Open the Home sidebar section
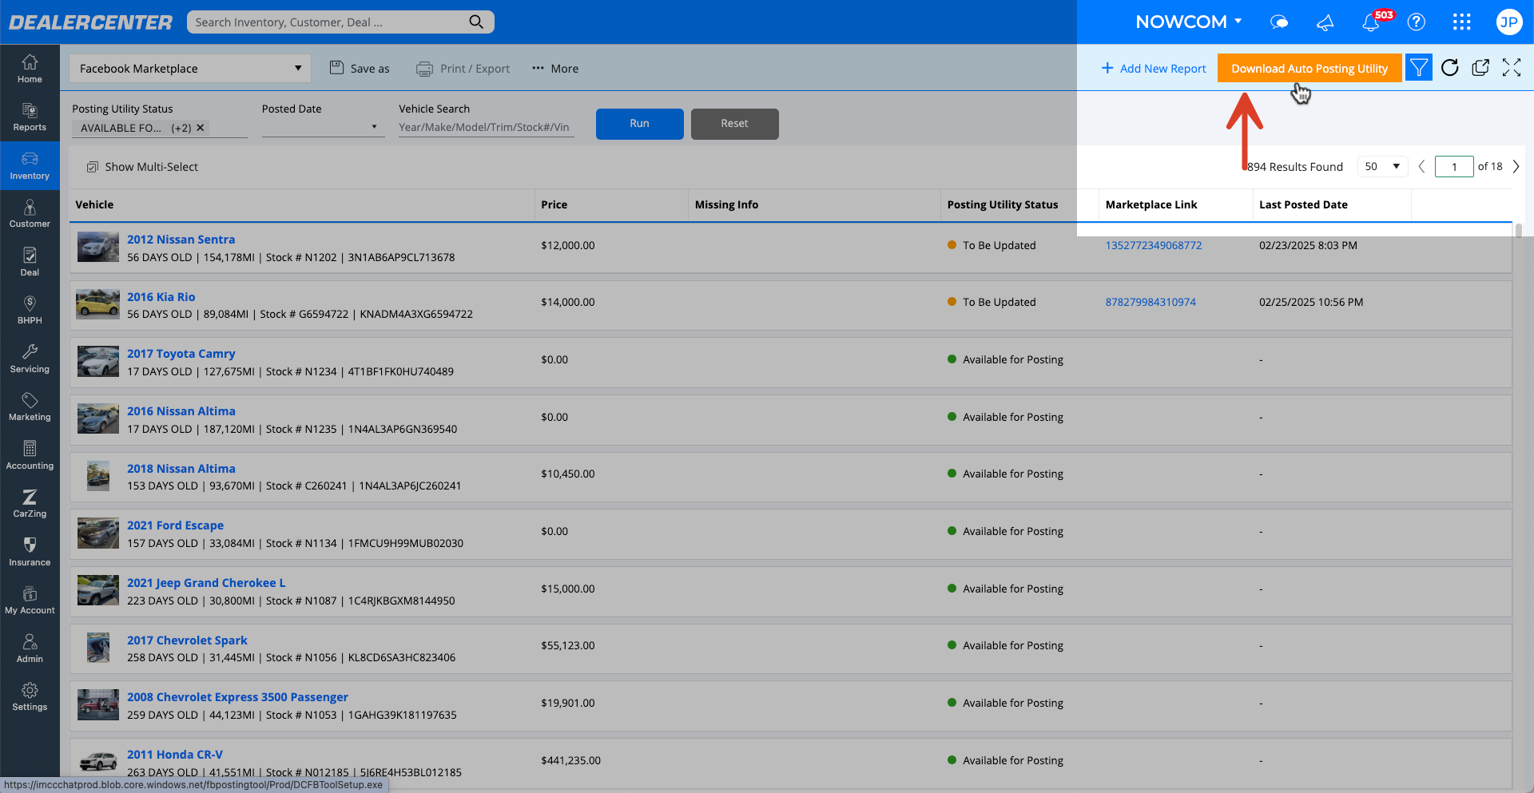The image size is (1534, 793). click(x=30, y=69)
